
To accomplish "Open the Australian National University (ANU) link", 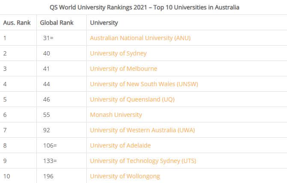I will pos(140,38).
